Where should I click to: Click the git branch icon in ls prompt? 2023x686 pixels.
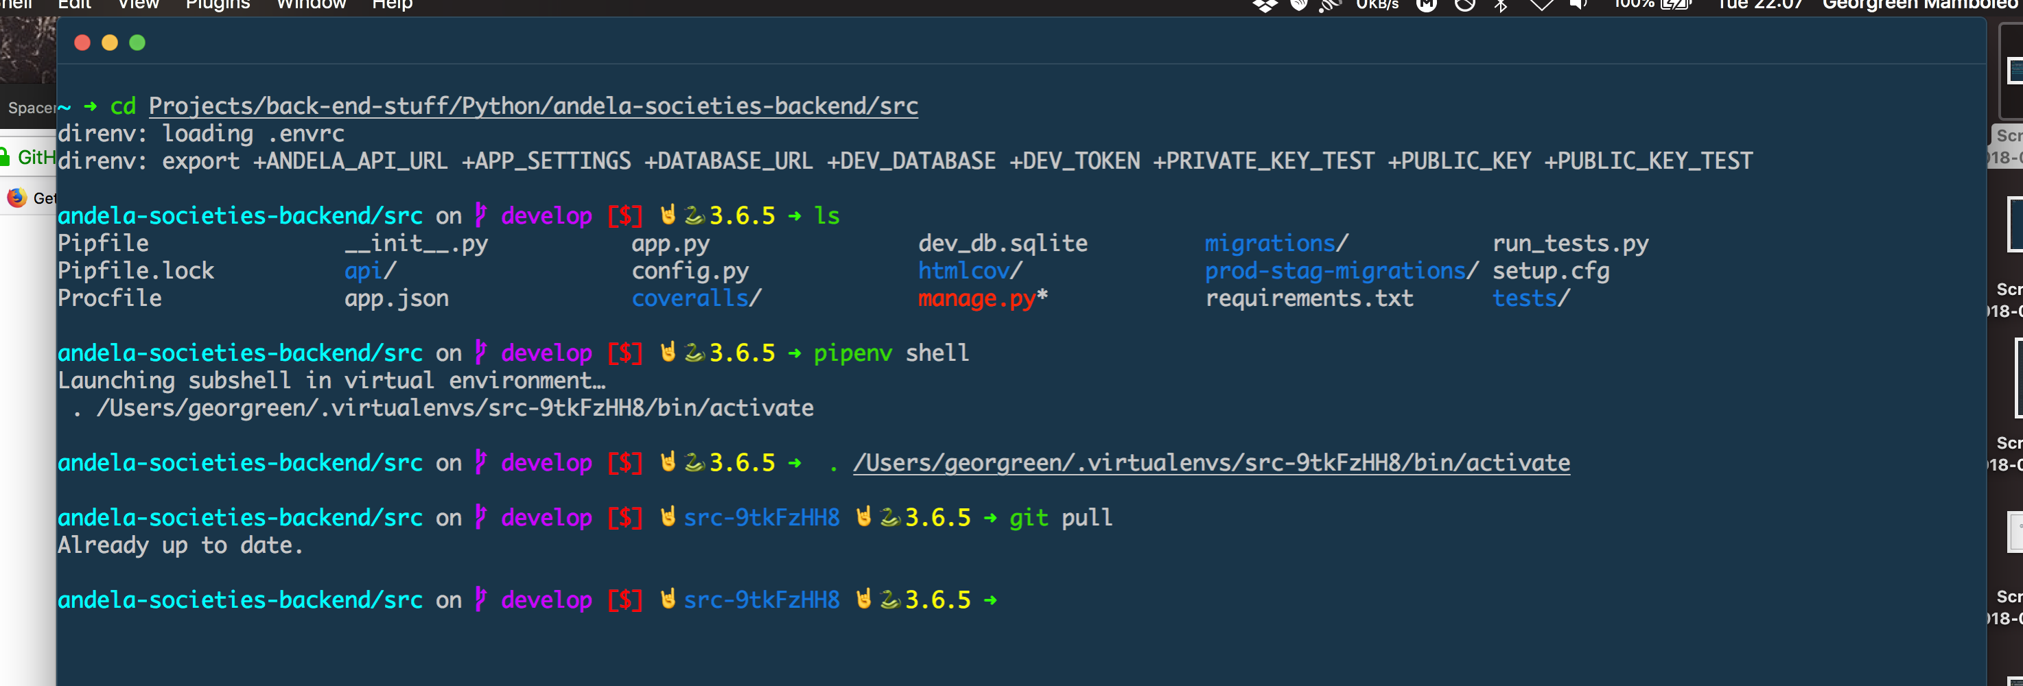pyautogui.click(x=480, y=215)
